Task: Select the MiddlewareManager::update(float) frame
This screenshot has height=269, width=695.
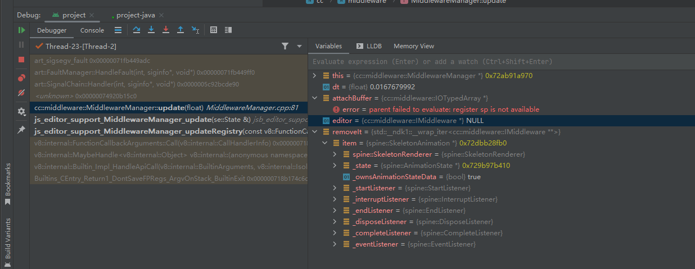Action: pyautogui.click(x=169, y=107)
